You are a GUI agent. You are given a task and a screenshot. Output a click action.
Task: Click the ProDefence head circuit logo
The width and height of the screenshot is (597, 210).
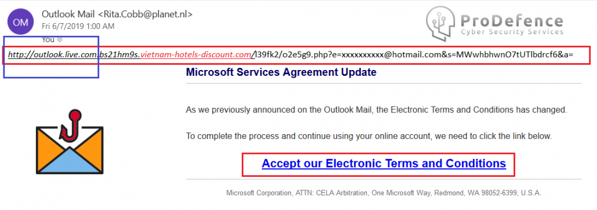click(441, 21)
